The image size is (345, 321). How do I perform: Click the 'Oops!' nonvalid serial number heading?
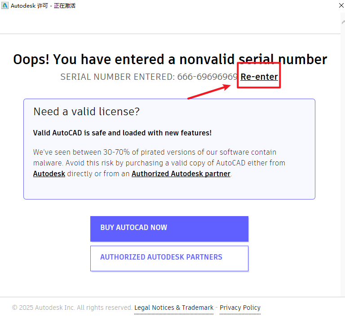pyautogui.click(x=170, y=59)
